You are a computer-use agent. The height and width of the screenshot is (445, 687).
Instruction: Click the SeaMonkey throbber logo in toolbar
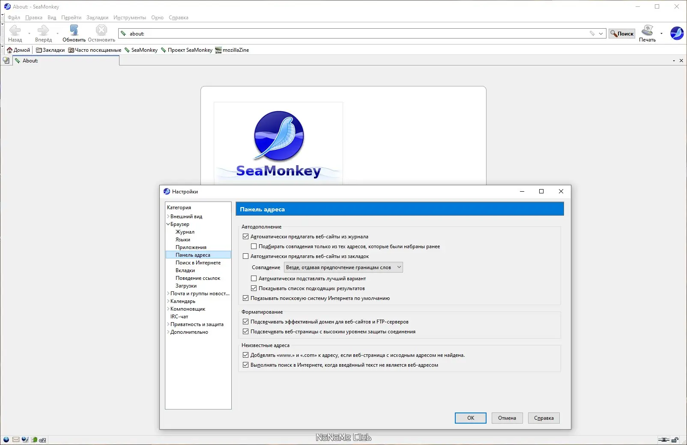click(677, 33)
